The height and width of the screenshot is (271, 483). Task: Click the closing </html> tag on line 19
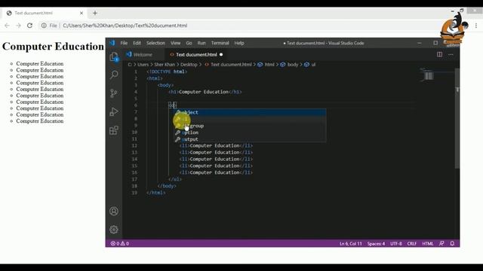(x=156, y=193)
